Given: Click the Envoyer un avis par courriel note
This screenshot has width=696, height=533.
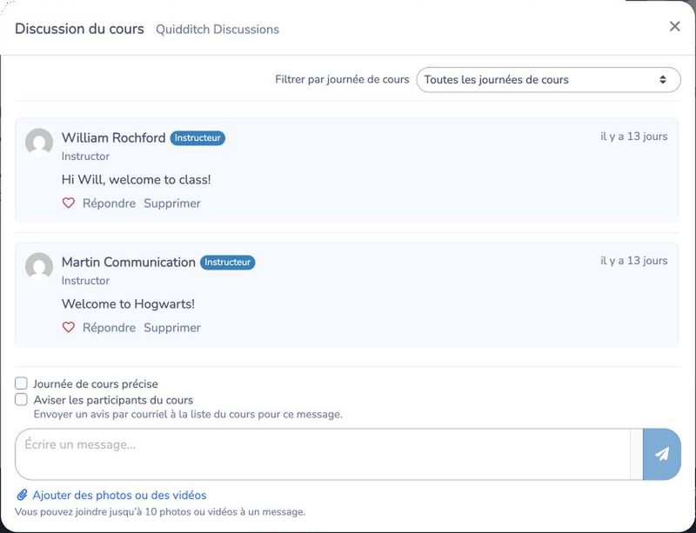Looking at the screenshot, I should pyautogui.click(x=188, y=415).
